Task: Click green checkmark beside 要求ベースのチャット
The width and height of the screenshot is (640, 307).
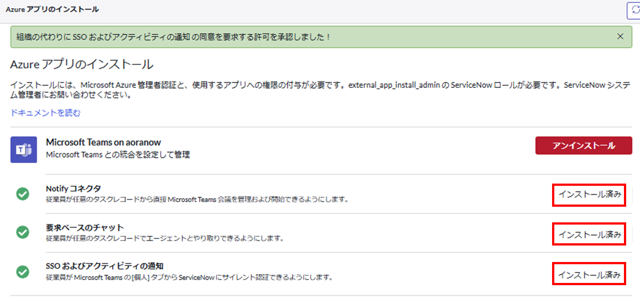Action: tap(23, 232)
